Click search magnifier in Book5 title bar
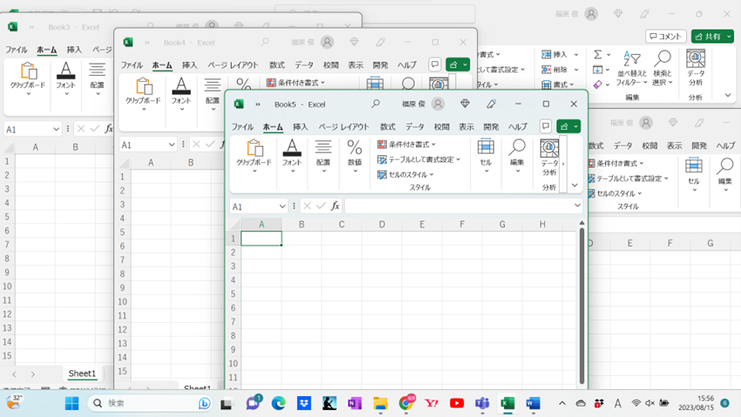The height and width of the screenshot is (417, 741). [x=375, y=104]
